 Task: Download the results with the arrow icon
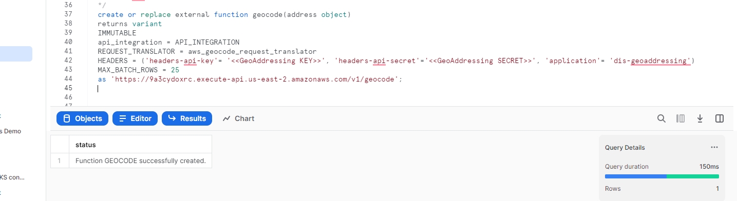(x=700, y=118)
